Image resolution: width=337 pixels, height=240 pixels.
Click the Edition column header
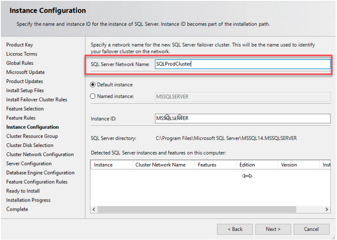coord(257,165)
